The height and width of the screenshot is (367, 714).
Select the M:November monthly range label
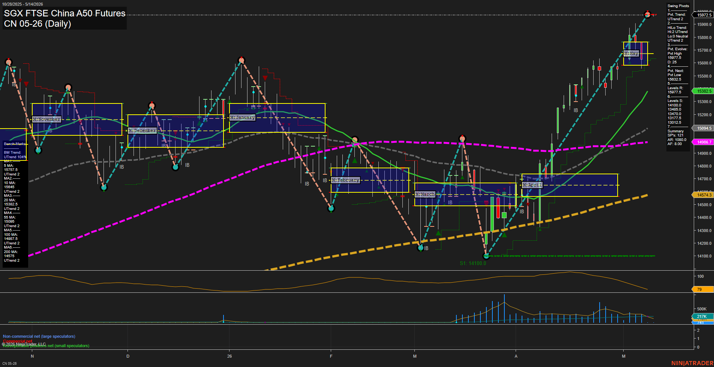[46, 119]
